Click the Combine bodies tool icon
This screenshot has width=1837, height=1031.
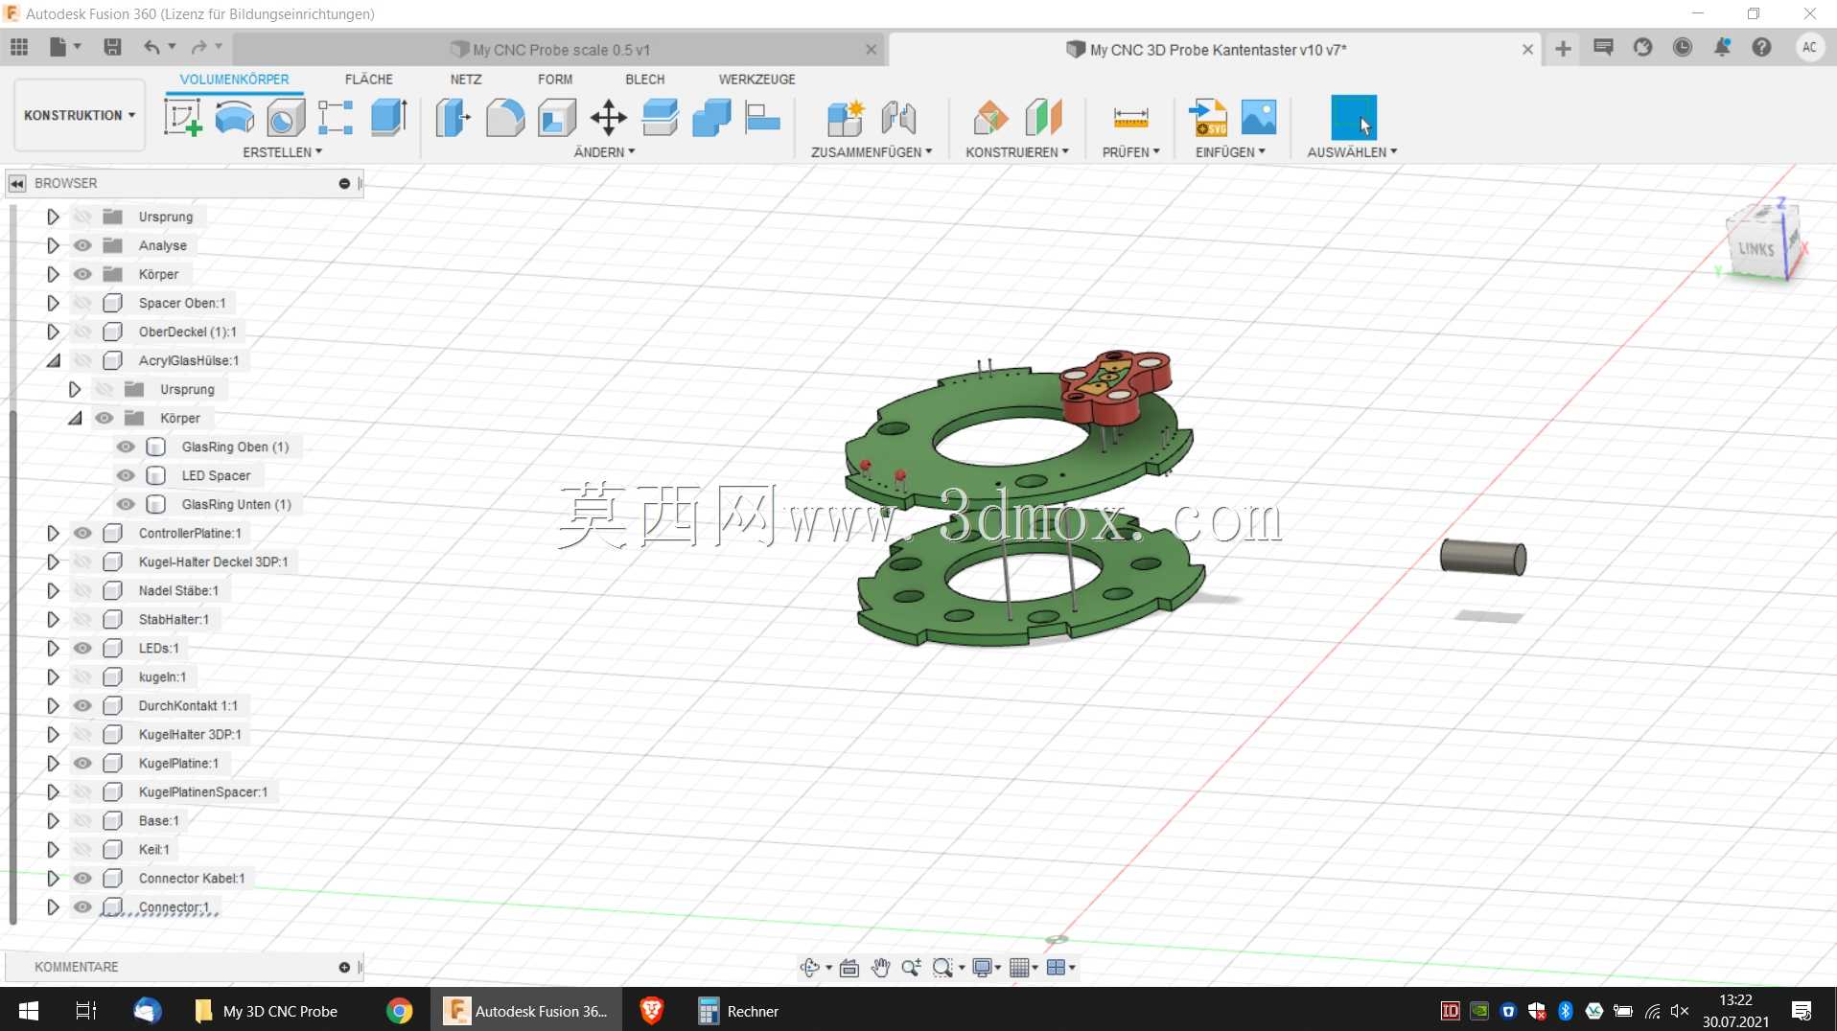[x=711, y=117]
